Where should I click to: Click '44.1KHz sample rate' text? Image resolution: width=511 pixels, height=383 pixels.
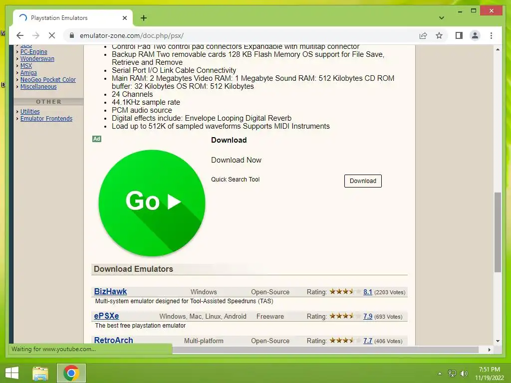point(146,102)
